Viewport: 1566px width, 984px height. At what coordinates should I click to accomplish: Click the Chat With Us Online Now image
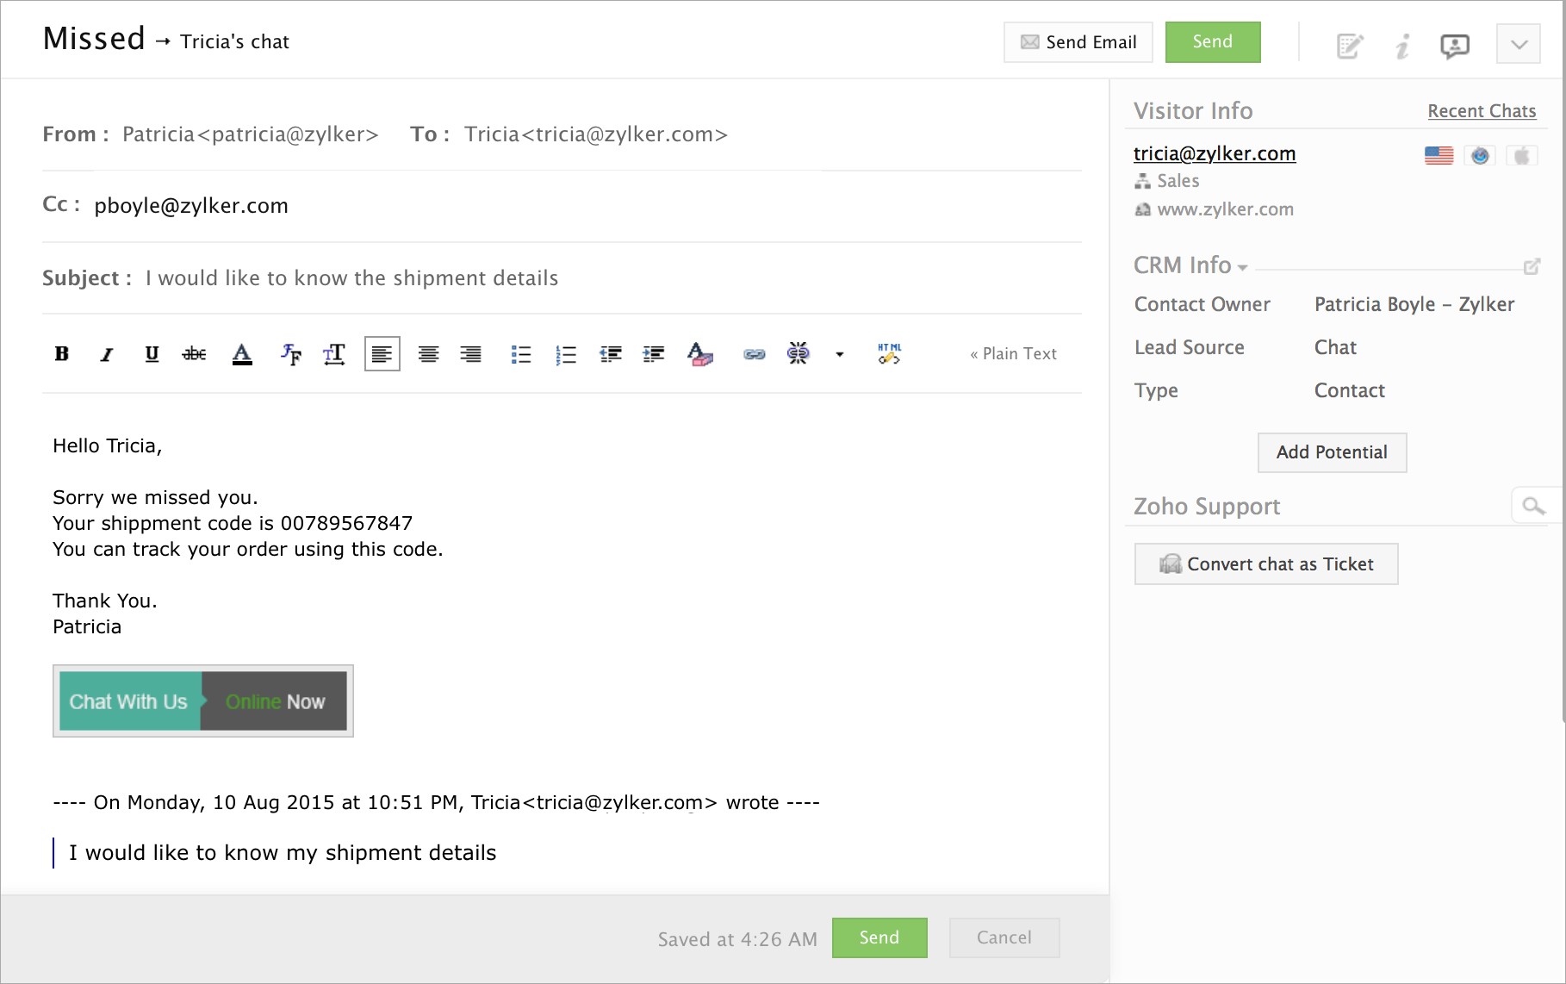point(203,701)
